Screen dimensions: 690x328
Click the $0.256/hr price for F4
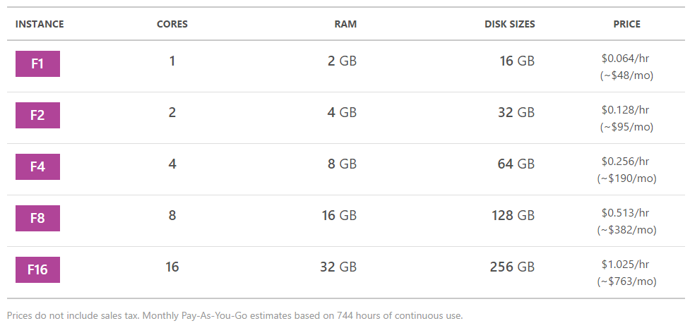tap(625, 162)
